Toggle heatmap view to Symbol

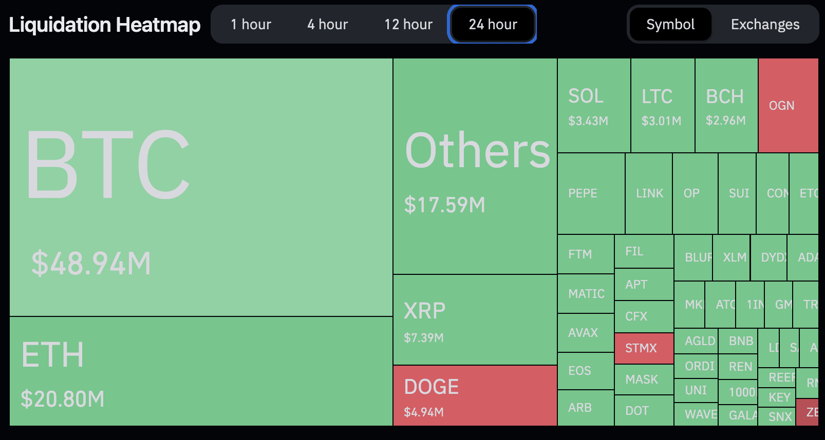pos(670,25)
